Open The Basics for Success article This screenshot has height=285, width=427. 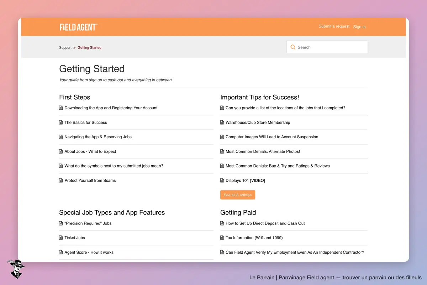pyautogui.click(x=86, y=123)
